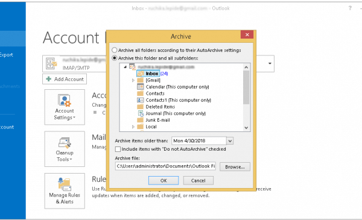
Task: Click the Deleted Items folder icon
Action: [x=141, y=107]
